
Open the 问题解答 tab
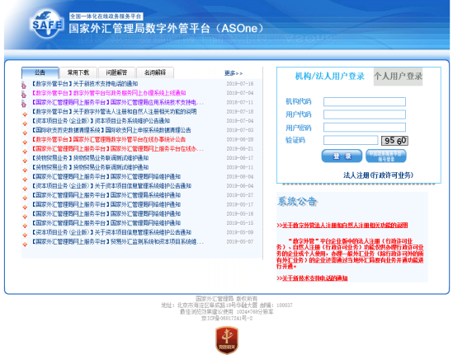[x=116, y=72]
